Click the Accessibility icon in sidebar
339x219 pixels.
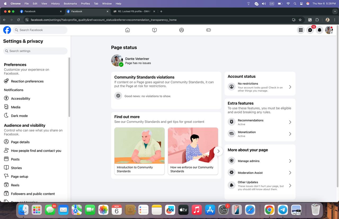pyautogui.click(x=6, y=98)
